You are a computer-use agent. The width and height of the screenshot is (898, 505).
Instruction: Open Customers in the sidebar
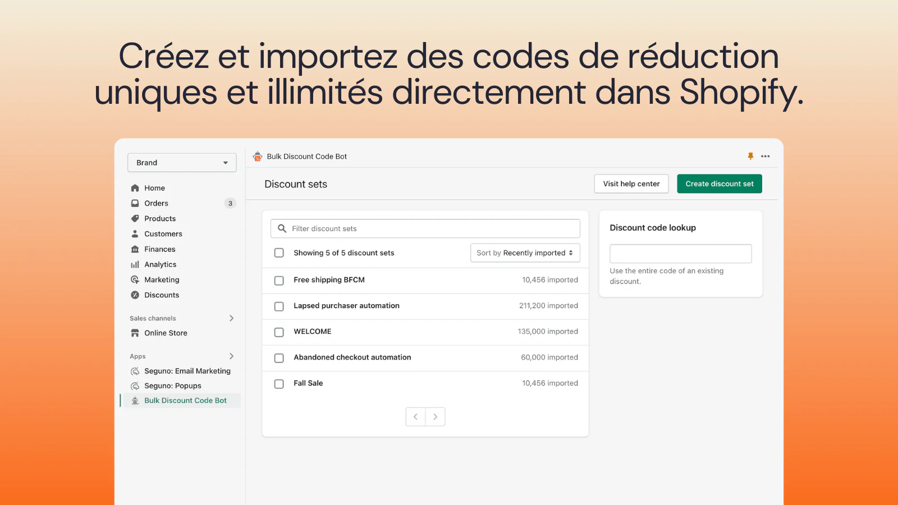click(x=163, y=233)
